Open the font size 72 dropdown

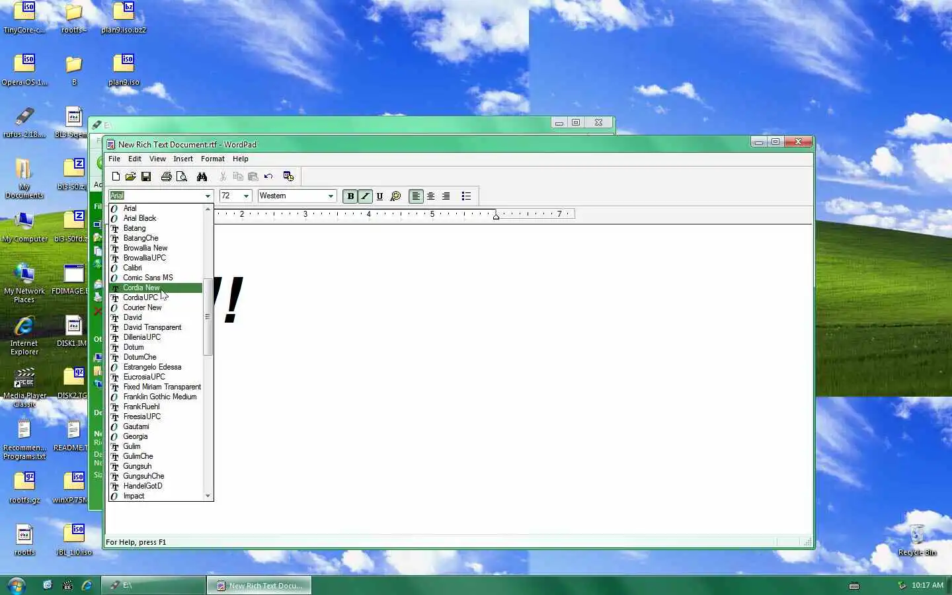click(x=246, y=196)
